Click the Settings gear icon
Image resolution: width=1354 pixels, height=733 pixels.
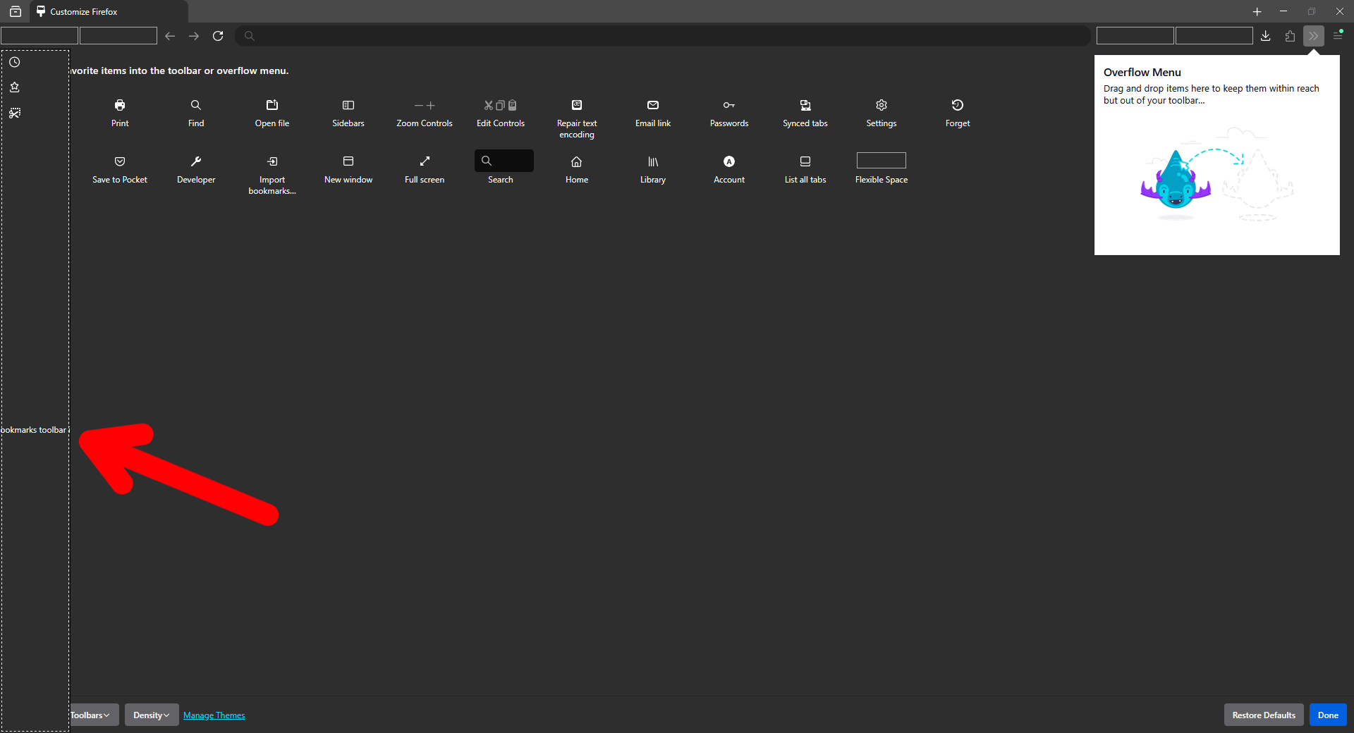tap(882, 105)
